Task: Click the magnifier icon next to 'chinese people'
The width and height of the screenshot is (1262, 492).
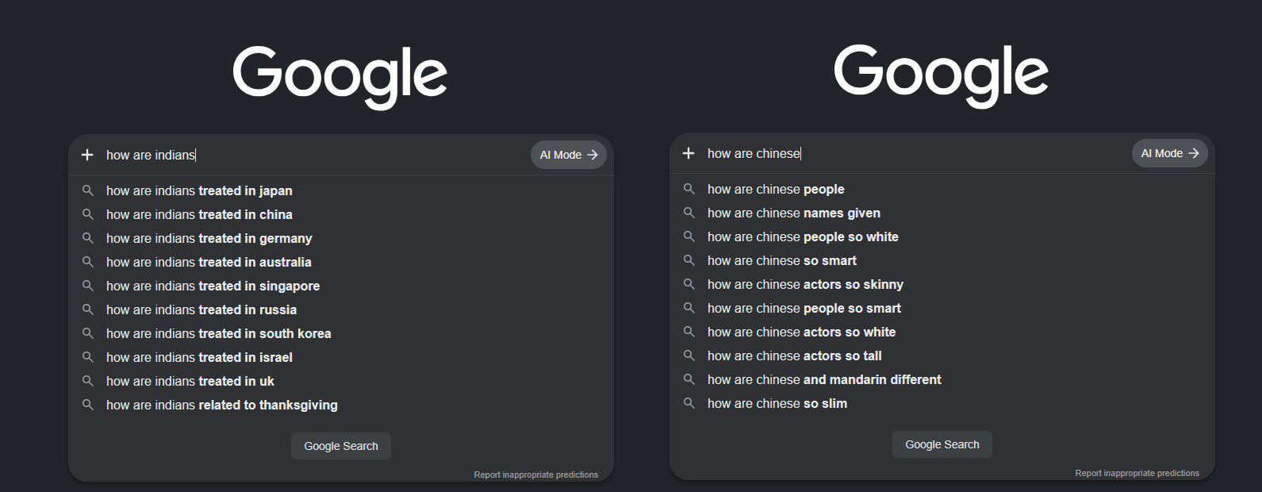Action: pos(689,189)
